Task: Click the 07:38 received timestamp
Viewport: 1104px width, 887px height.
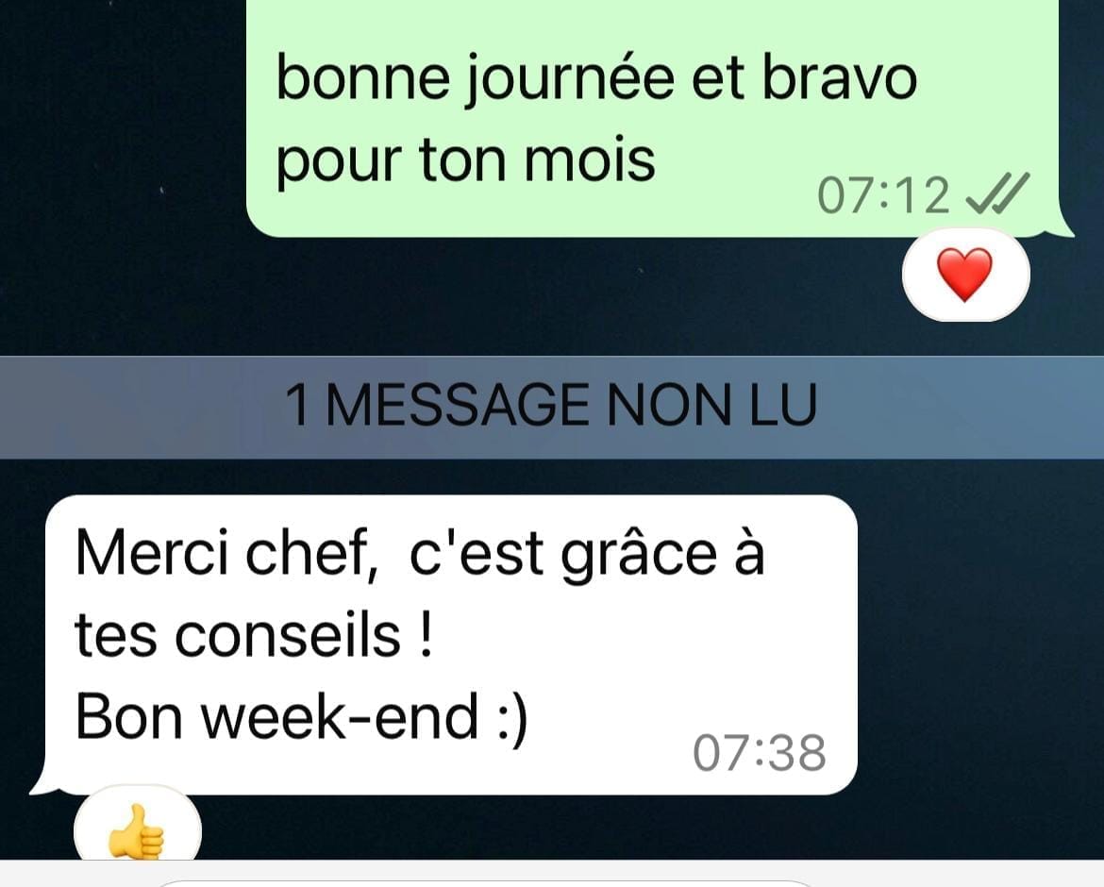Action: click(759, 753)
